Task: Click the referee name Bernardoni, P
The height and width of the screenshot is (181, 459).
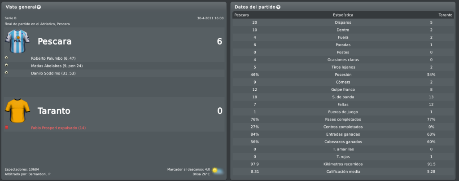Action: click(x=39, y=174)
